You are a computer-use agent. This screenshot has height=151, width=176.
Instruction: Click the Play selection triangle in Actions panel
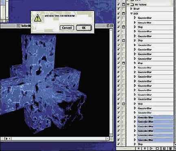click(x=151, y=149)
